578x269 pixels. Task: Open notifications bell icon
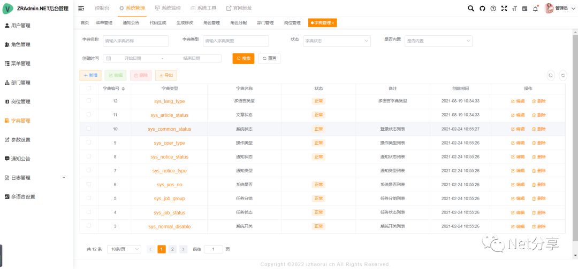535,9
